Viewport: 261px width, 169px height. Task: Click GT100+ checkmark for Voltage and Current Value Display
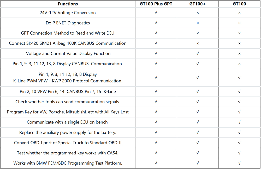198,54
